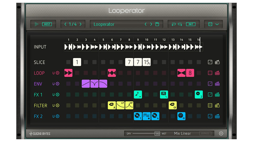Clear the FX 1 row with eraser icon
The height and width of the screenshot is (142, 253).
(x=217, y=95)
